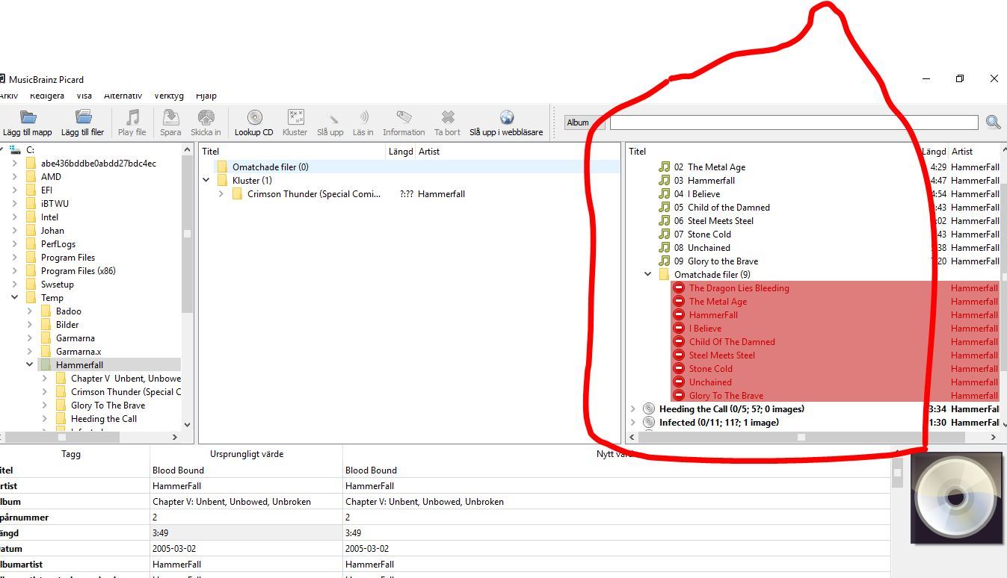
Task: Collapse the Hammerfall folder in file browser
Action: (x=30, y=365)
